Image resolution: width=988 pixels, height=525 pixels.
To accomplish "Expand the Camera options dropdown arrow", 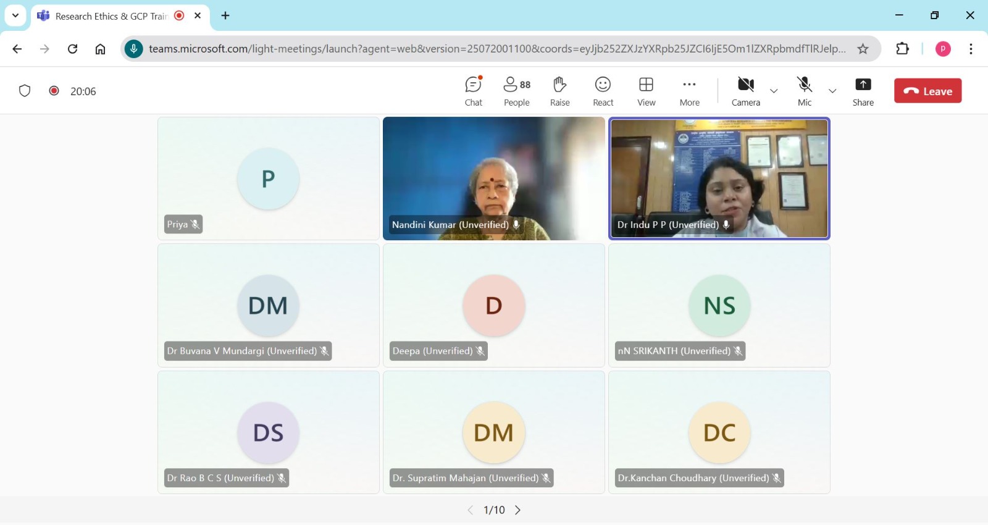I will pyautogui.click(x=774, y=91).
